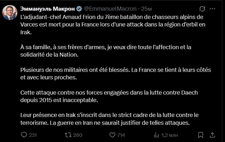
Task: Click the share post icon
Action: 213,135
